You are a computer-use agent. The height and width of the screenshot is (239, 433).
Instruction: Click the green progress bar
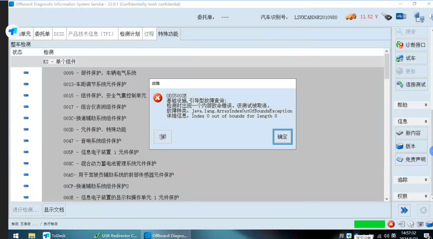(x=370, y=224)
